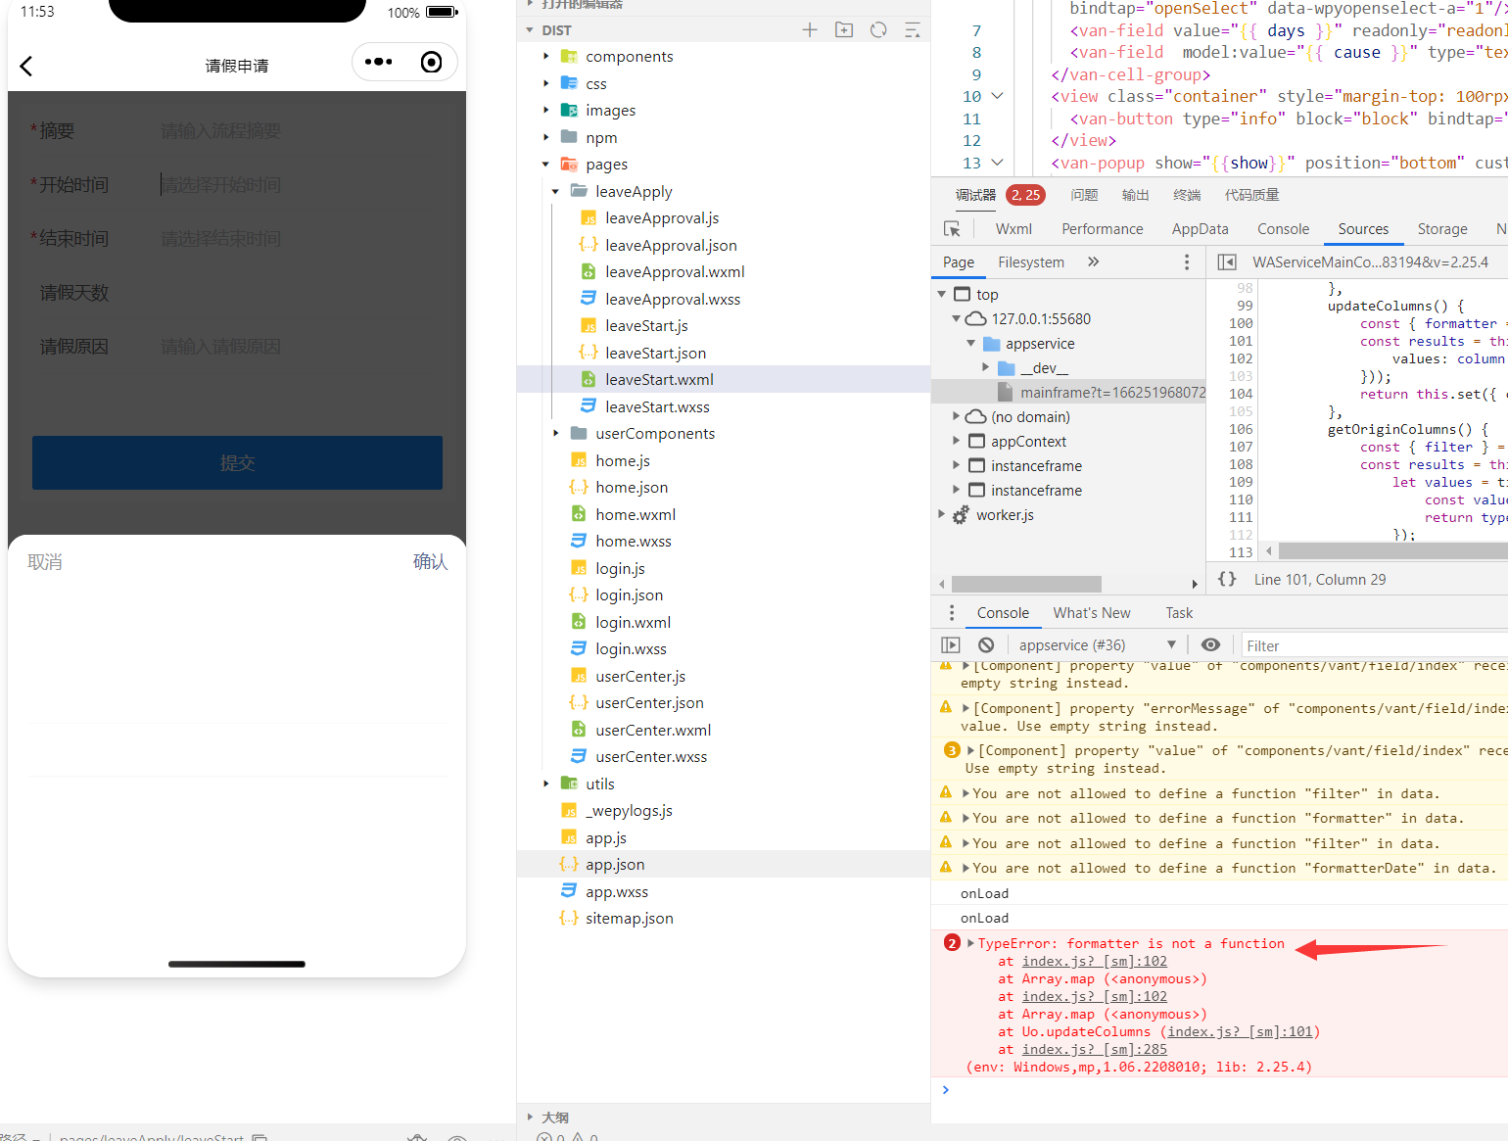
Task: Expand the images folder
Action: tap(546, 111)
